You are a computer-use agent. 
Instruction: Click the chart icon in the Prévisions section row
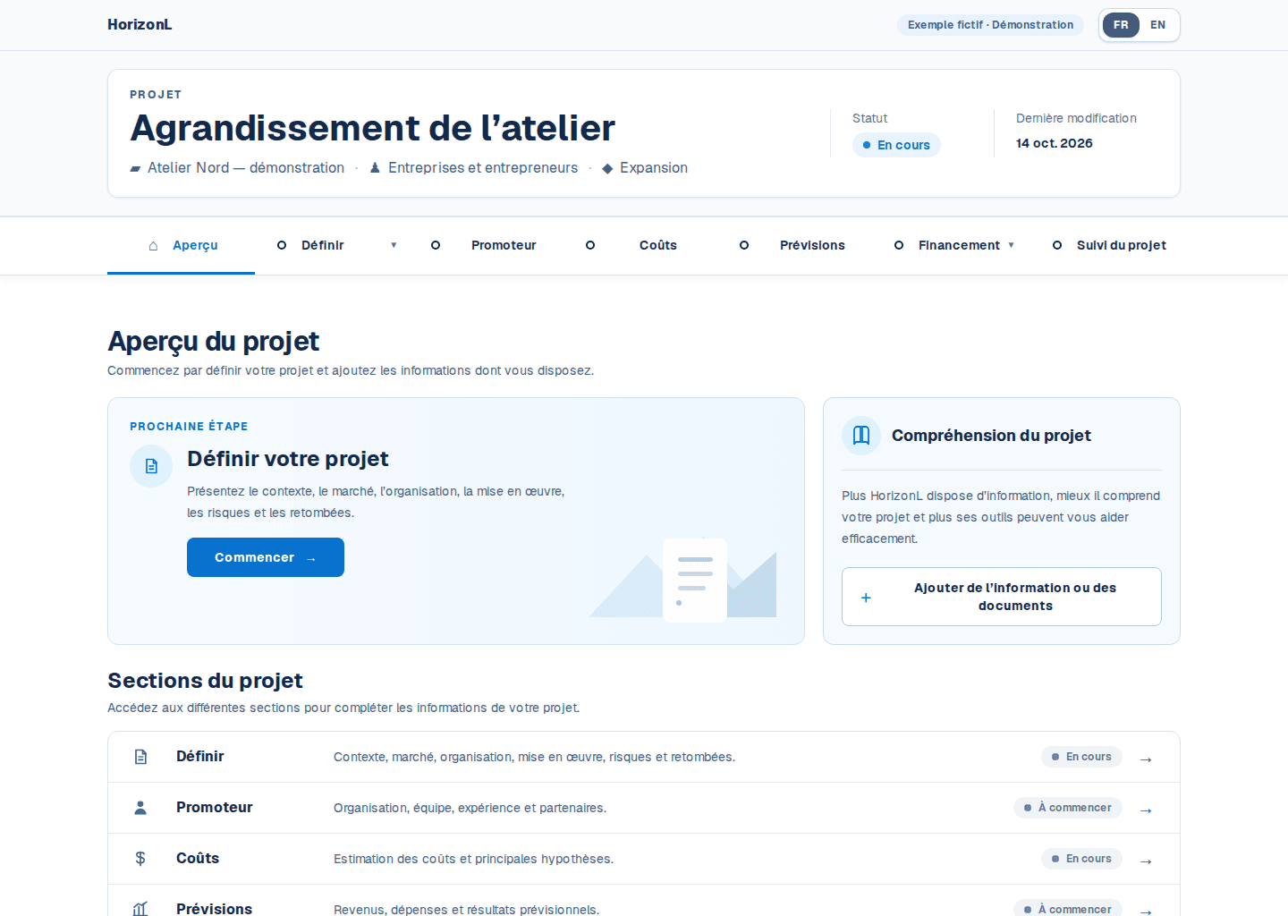click(140, 909)
